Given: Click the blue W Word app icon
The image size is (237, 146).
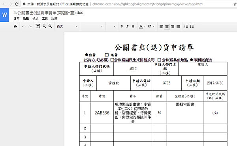Looking at the screenshot, I should [x=4, y=15].
